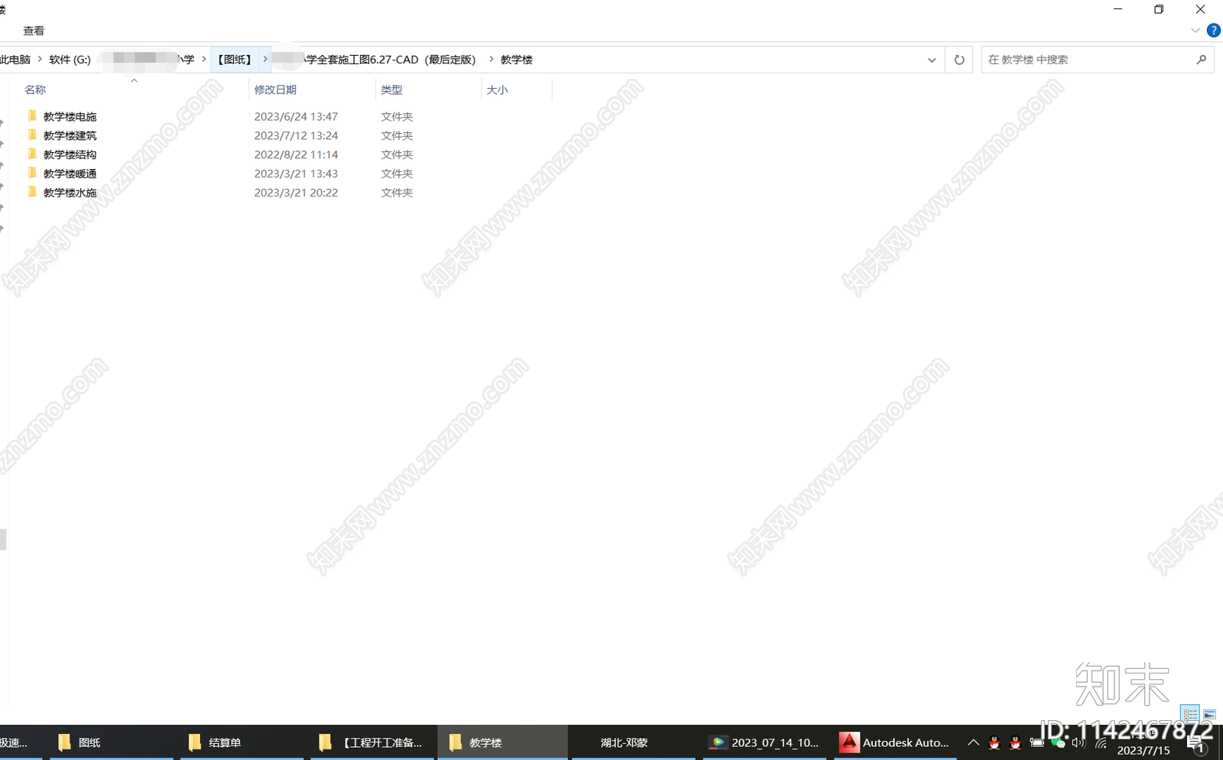Click date 2022/8/22 11:14
Screen dimensions: 1223x760
pos(296,154)
